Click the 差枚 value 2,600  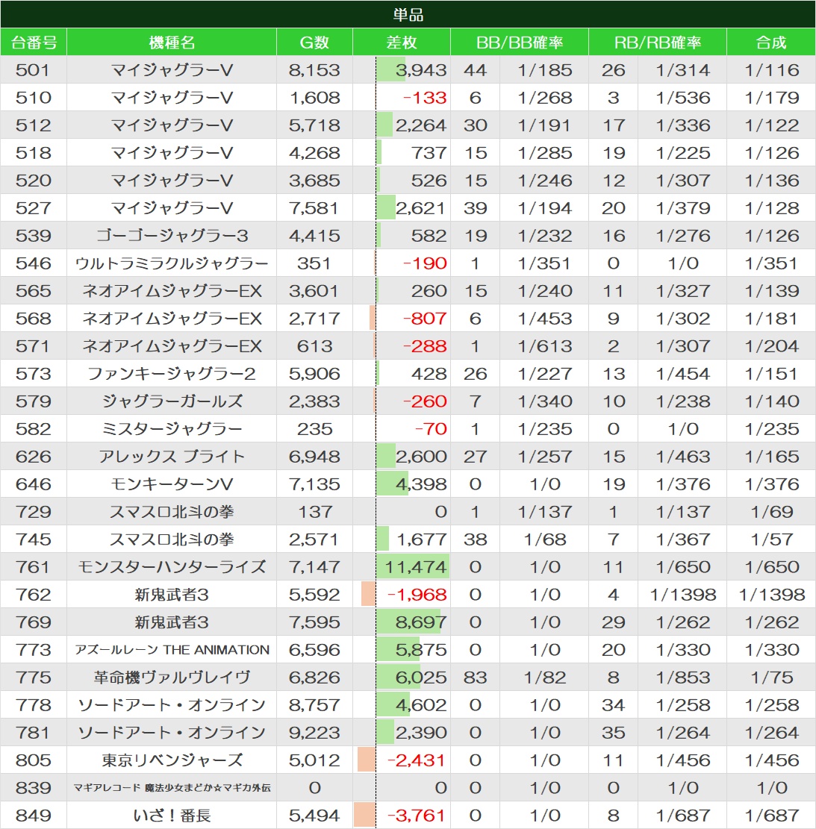coord(421,456)
